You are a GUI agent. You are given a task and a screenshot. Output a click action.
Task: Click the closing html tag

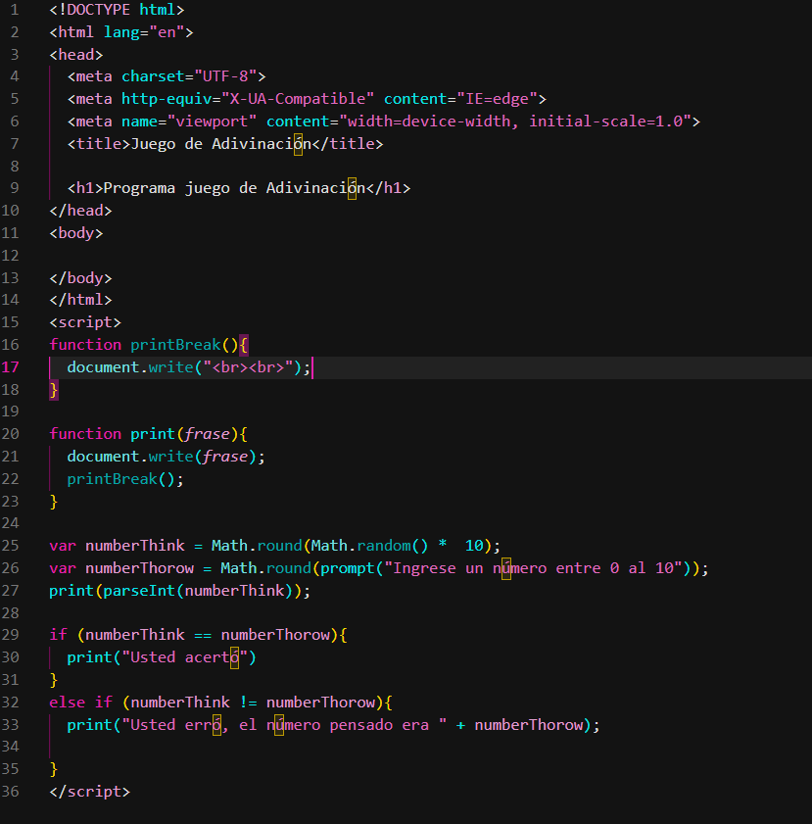[80, 300]
